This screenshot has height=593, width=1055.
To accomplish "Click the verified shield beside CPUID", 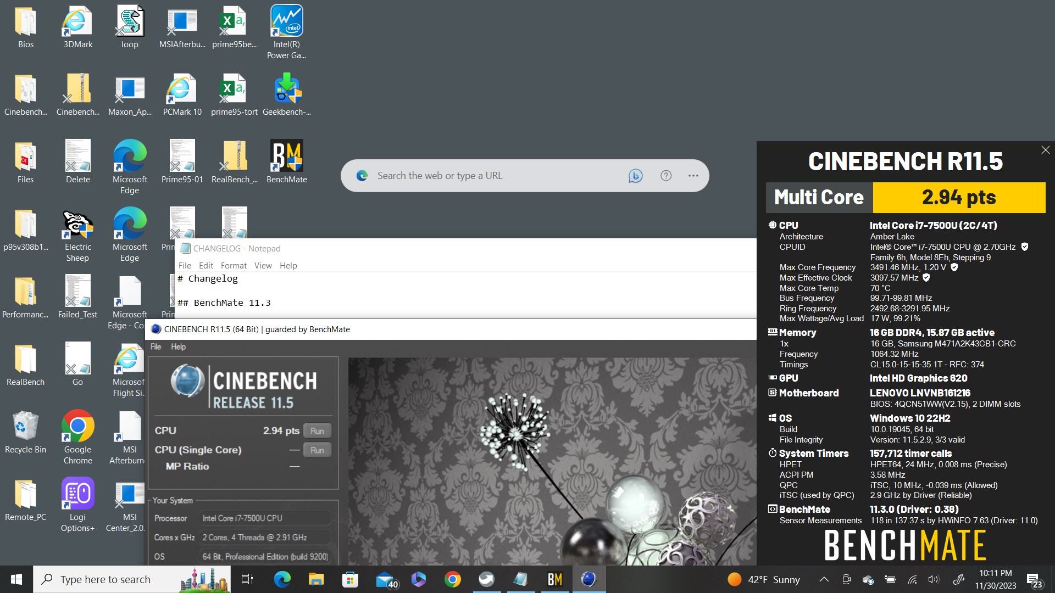I will pyautogui.click(x=1024, y=247).
